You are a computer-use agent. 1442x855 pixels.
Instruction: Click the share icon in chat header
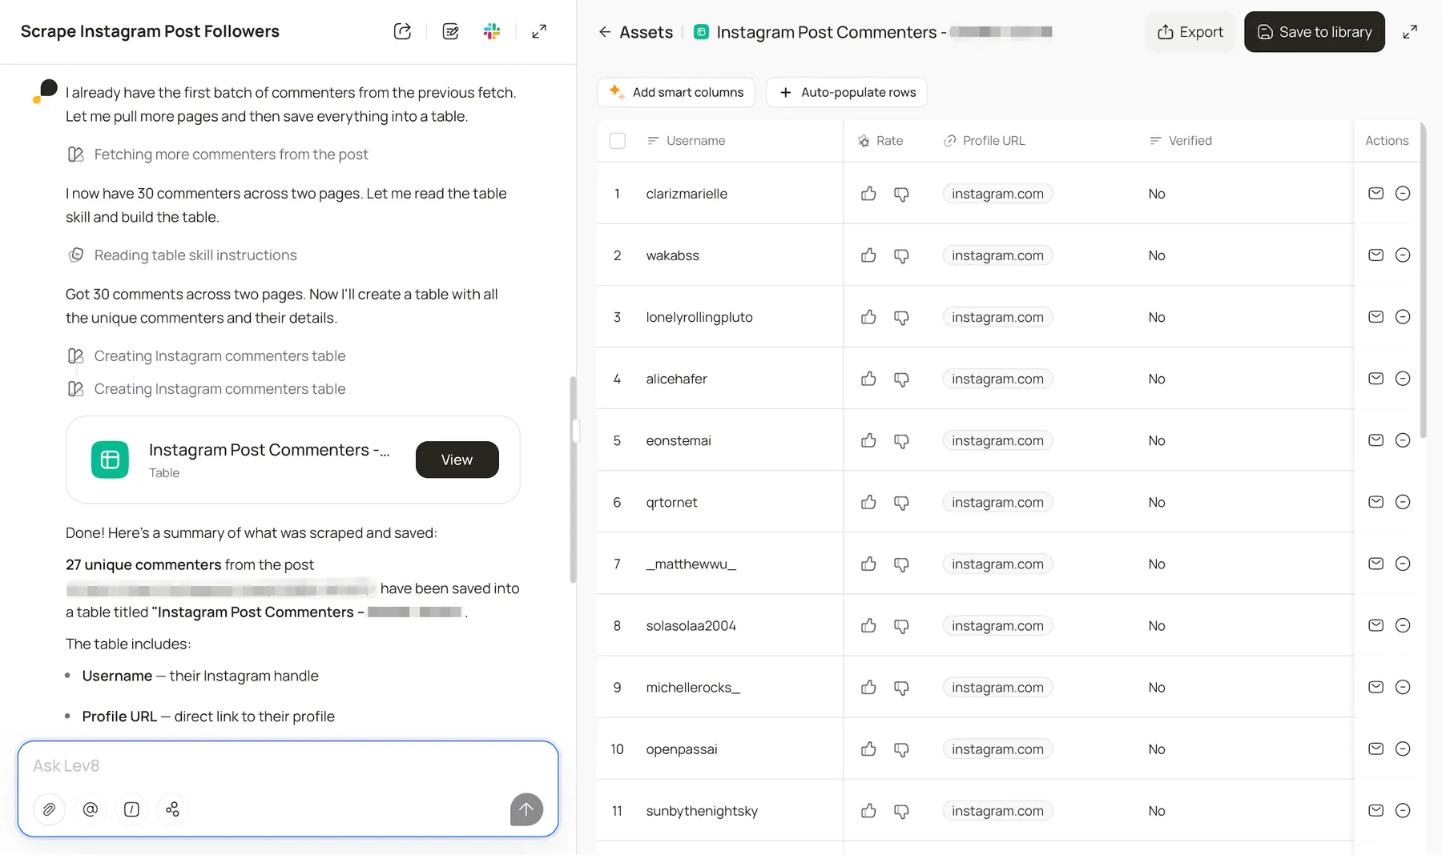[402, 31]
